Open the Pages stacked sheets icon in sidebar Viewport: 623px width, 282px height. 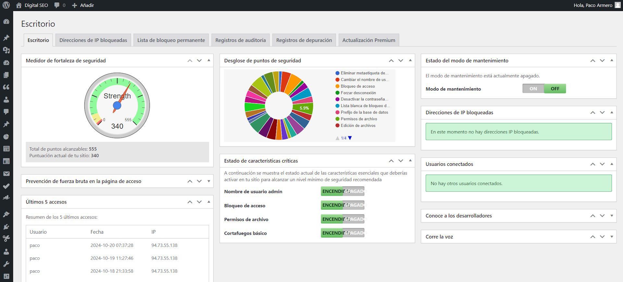pyautogui.click(x=6, y=75)
